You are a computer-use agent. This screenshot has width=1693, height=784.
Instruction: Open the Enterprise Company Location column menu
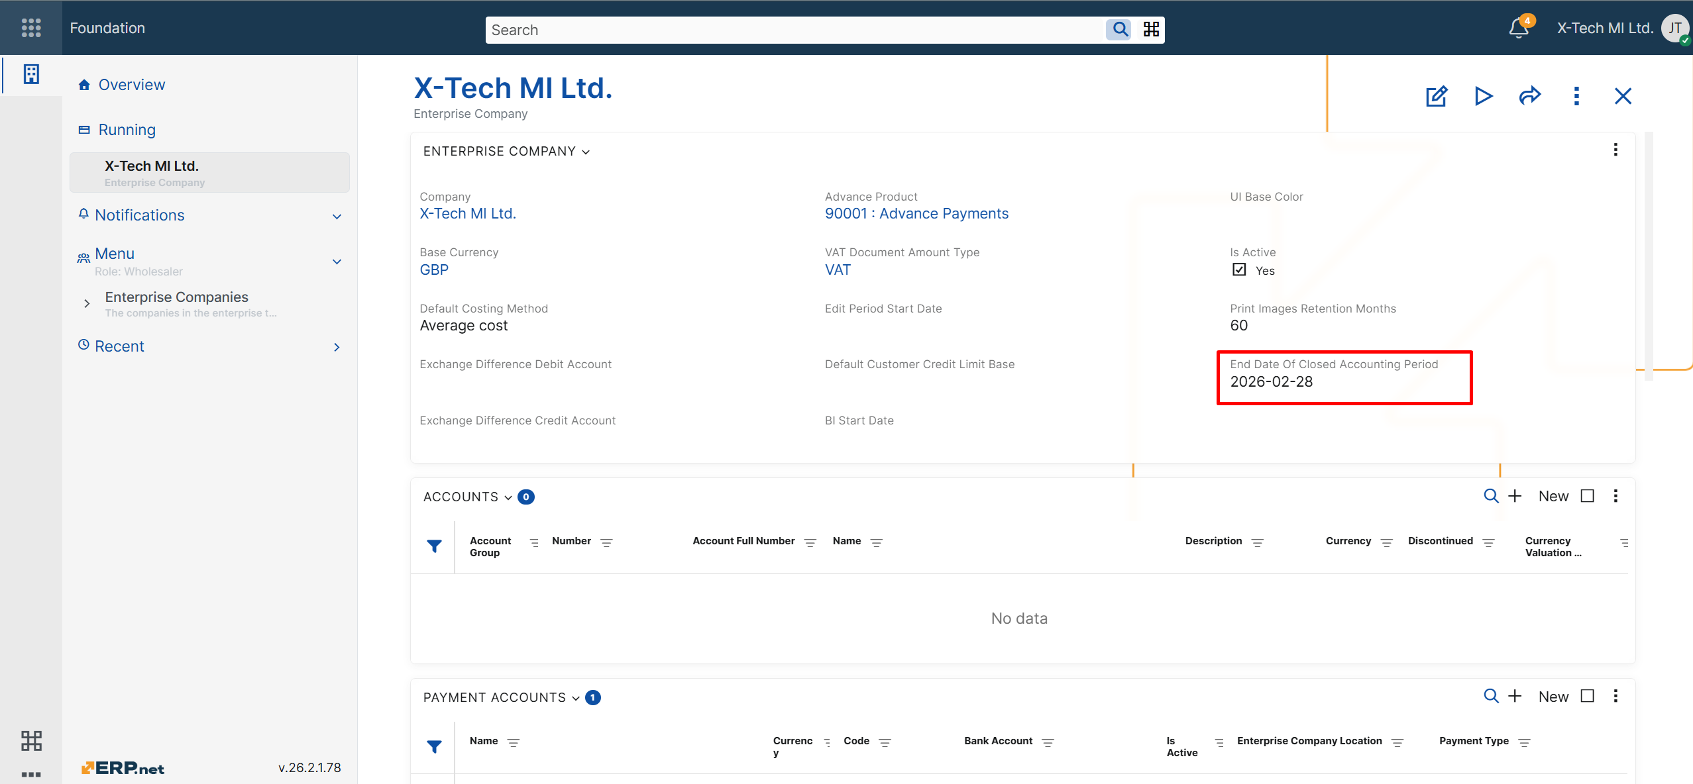[1397, 742]
